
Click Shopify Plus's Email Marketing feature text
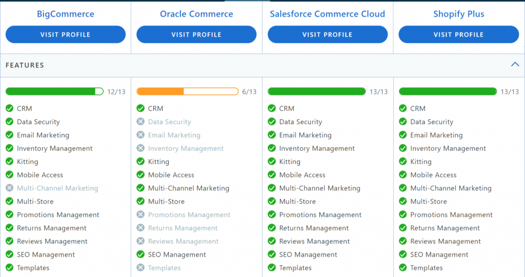437,135
